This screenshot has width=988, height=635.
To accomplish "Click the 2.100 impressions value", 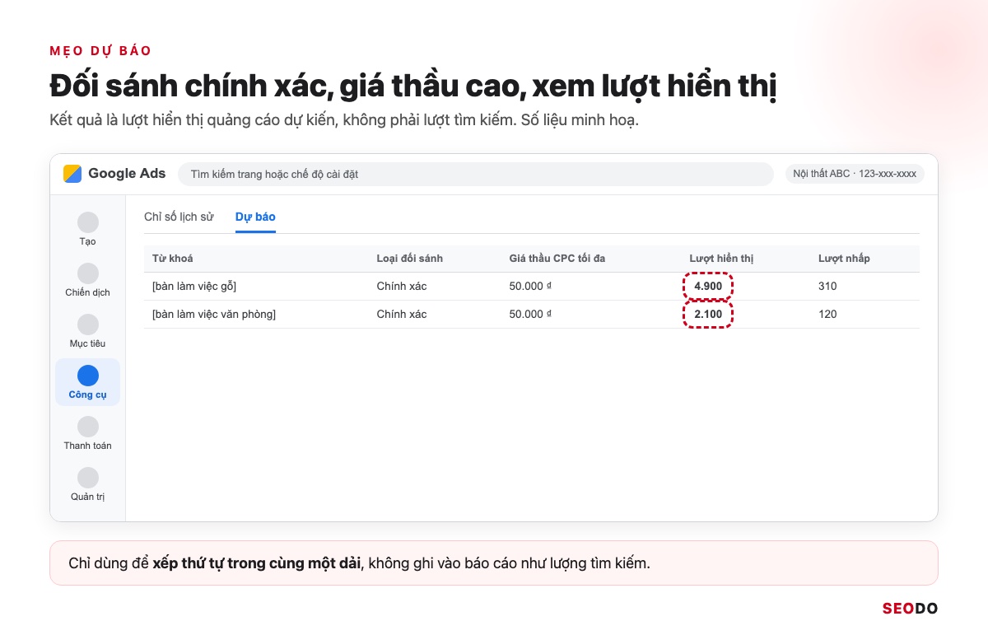I will pos(708,315).
